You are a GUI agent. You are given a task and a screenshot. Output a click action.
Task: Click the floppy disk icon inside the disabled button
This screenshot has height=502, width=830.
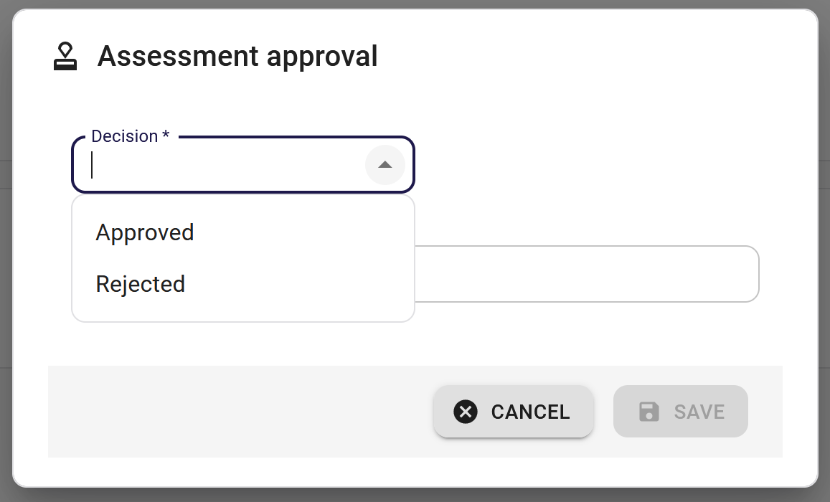650,412
